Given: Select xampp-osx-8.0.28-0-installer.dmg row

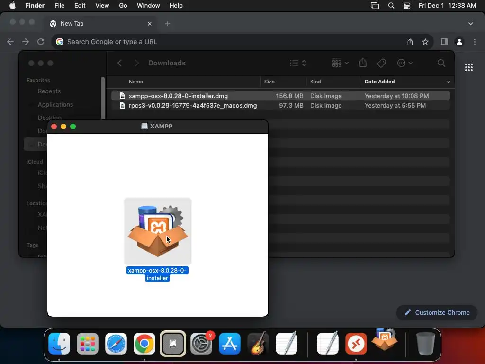Looking at the screenshot, I should click(280, 96).
